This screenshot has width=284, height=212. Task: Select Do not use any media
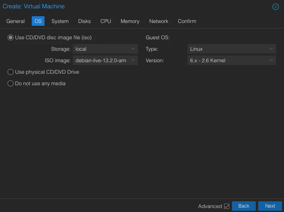pos(10,84)
